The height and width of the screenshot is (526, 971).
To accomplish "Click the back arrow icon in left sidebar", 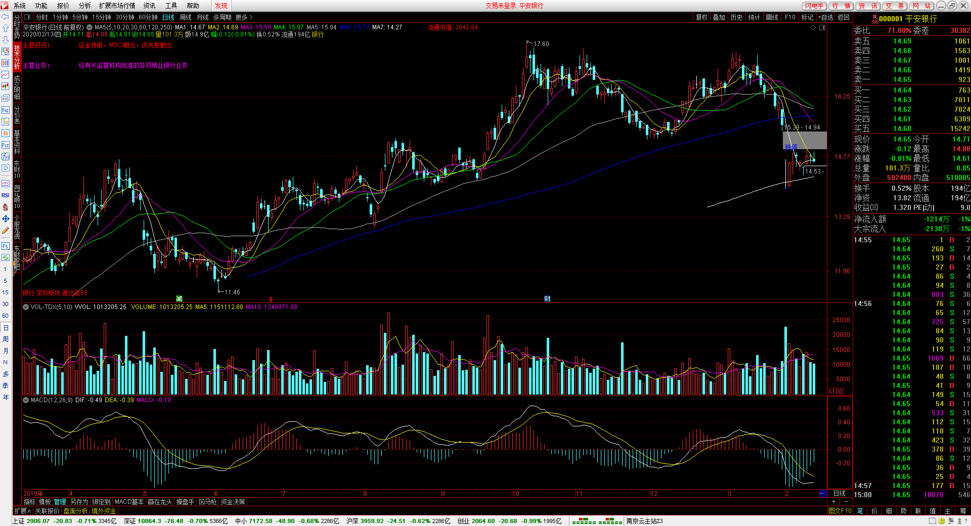I will coord(5,17).
